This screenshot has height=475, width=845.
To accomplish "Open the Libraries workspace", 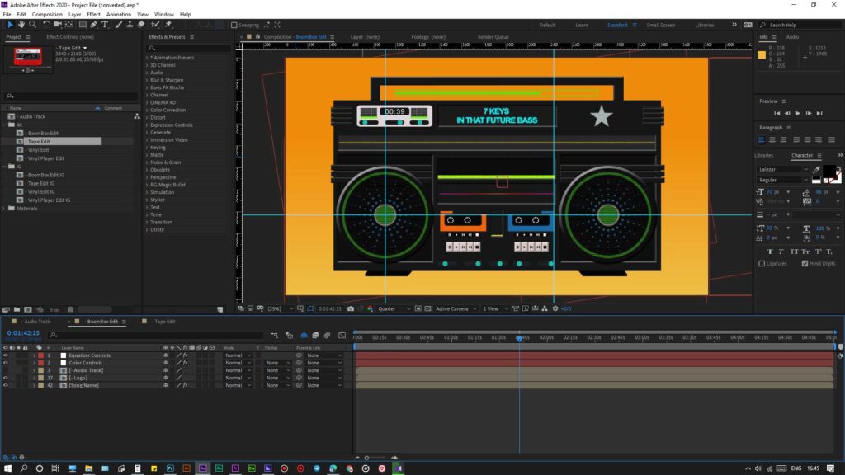I will 705,25.
